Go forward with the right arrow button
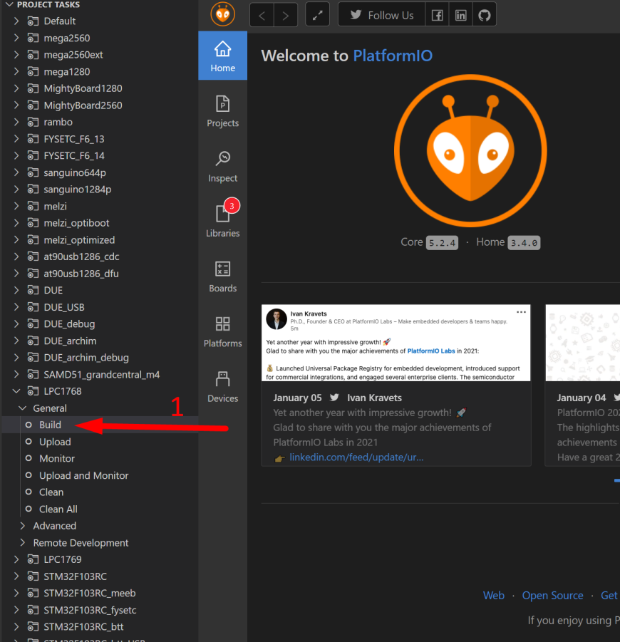The width and height of the screenshot is (620, 642). tap(286, 16)
